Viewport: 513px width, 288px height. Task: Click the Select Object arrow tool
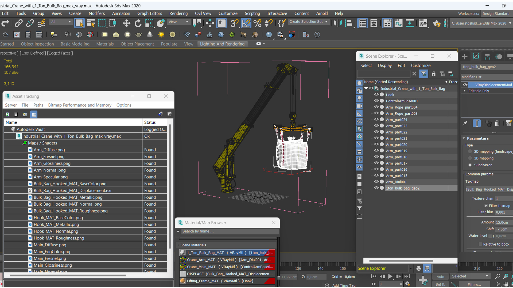pyautogui.click(x=79, y=23)
